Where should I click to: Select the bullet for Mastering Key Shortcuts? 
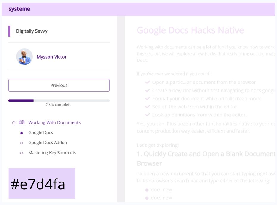(21, 153)
